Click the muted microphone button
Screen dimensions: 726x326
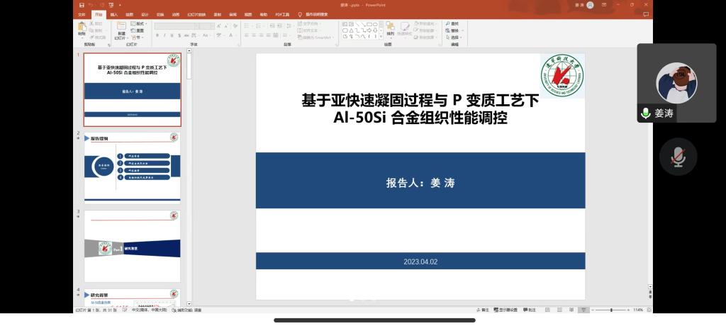678,157
